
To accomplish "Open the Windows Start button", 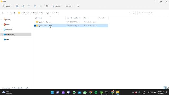I will click(52, 92).
